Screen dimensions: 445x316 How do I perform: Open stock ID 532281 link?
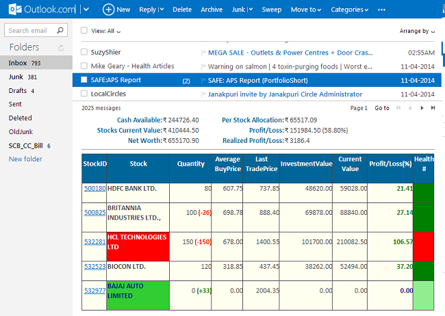(x=94, y=242)
